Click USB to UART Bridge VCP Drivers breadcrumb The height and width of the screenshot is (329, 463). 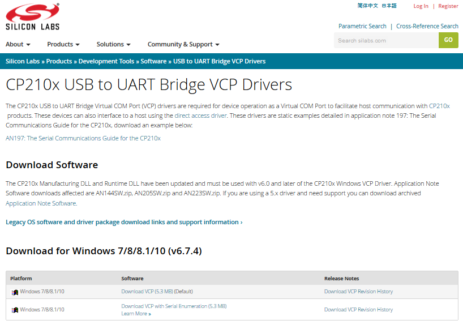pyautogui.click(x=220, y=61)
